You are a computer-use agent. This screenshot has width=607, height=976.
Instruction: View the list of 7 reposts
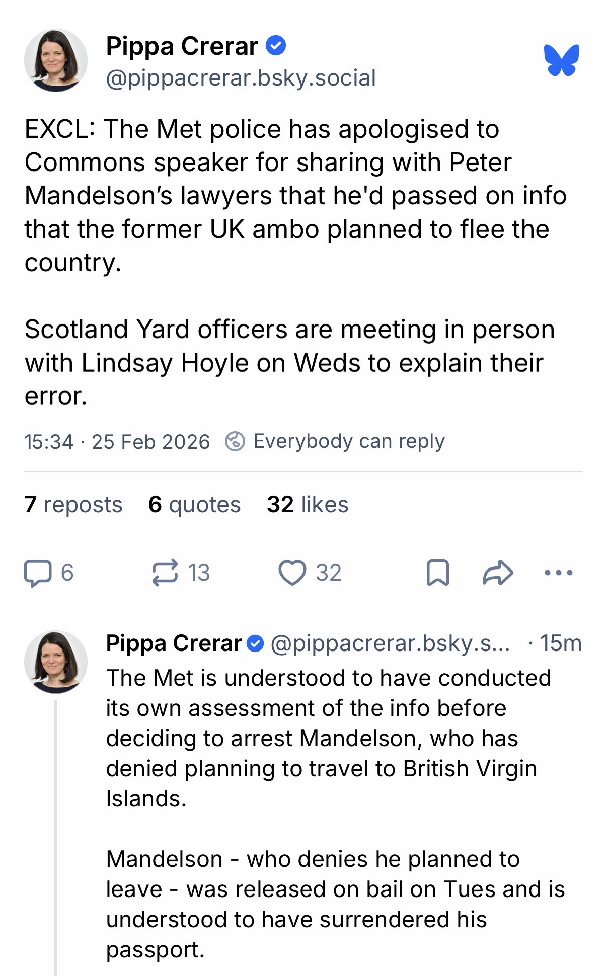[x=73, y=504]
